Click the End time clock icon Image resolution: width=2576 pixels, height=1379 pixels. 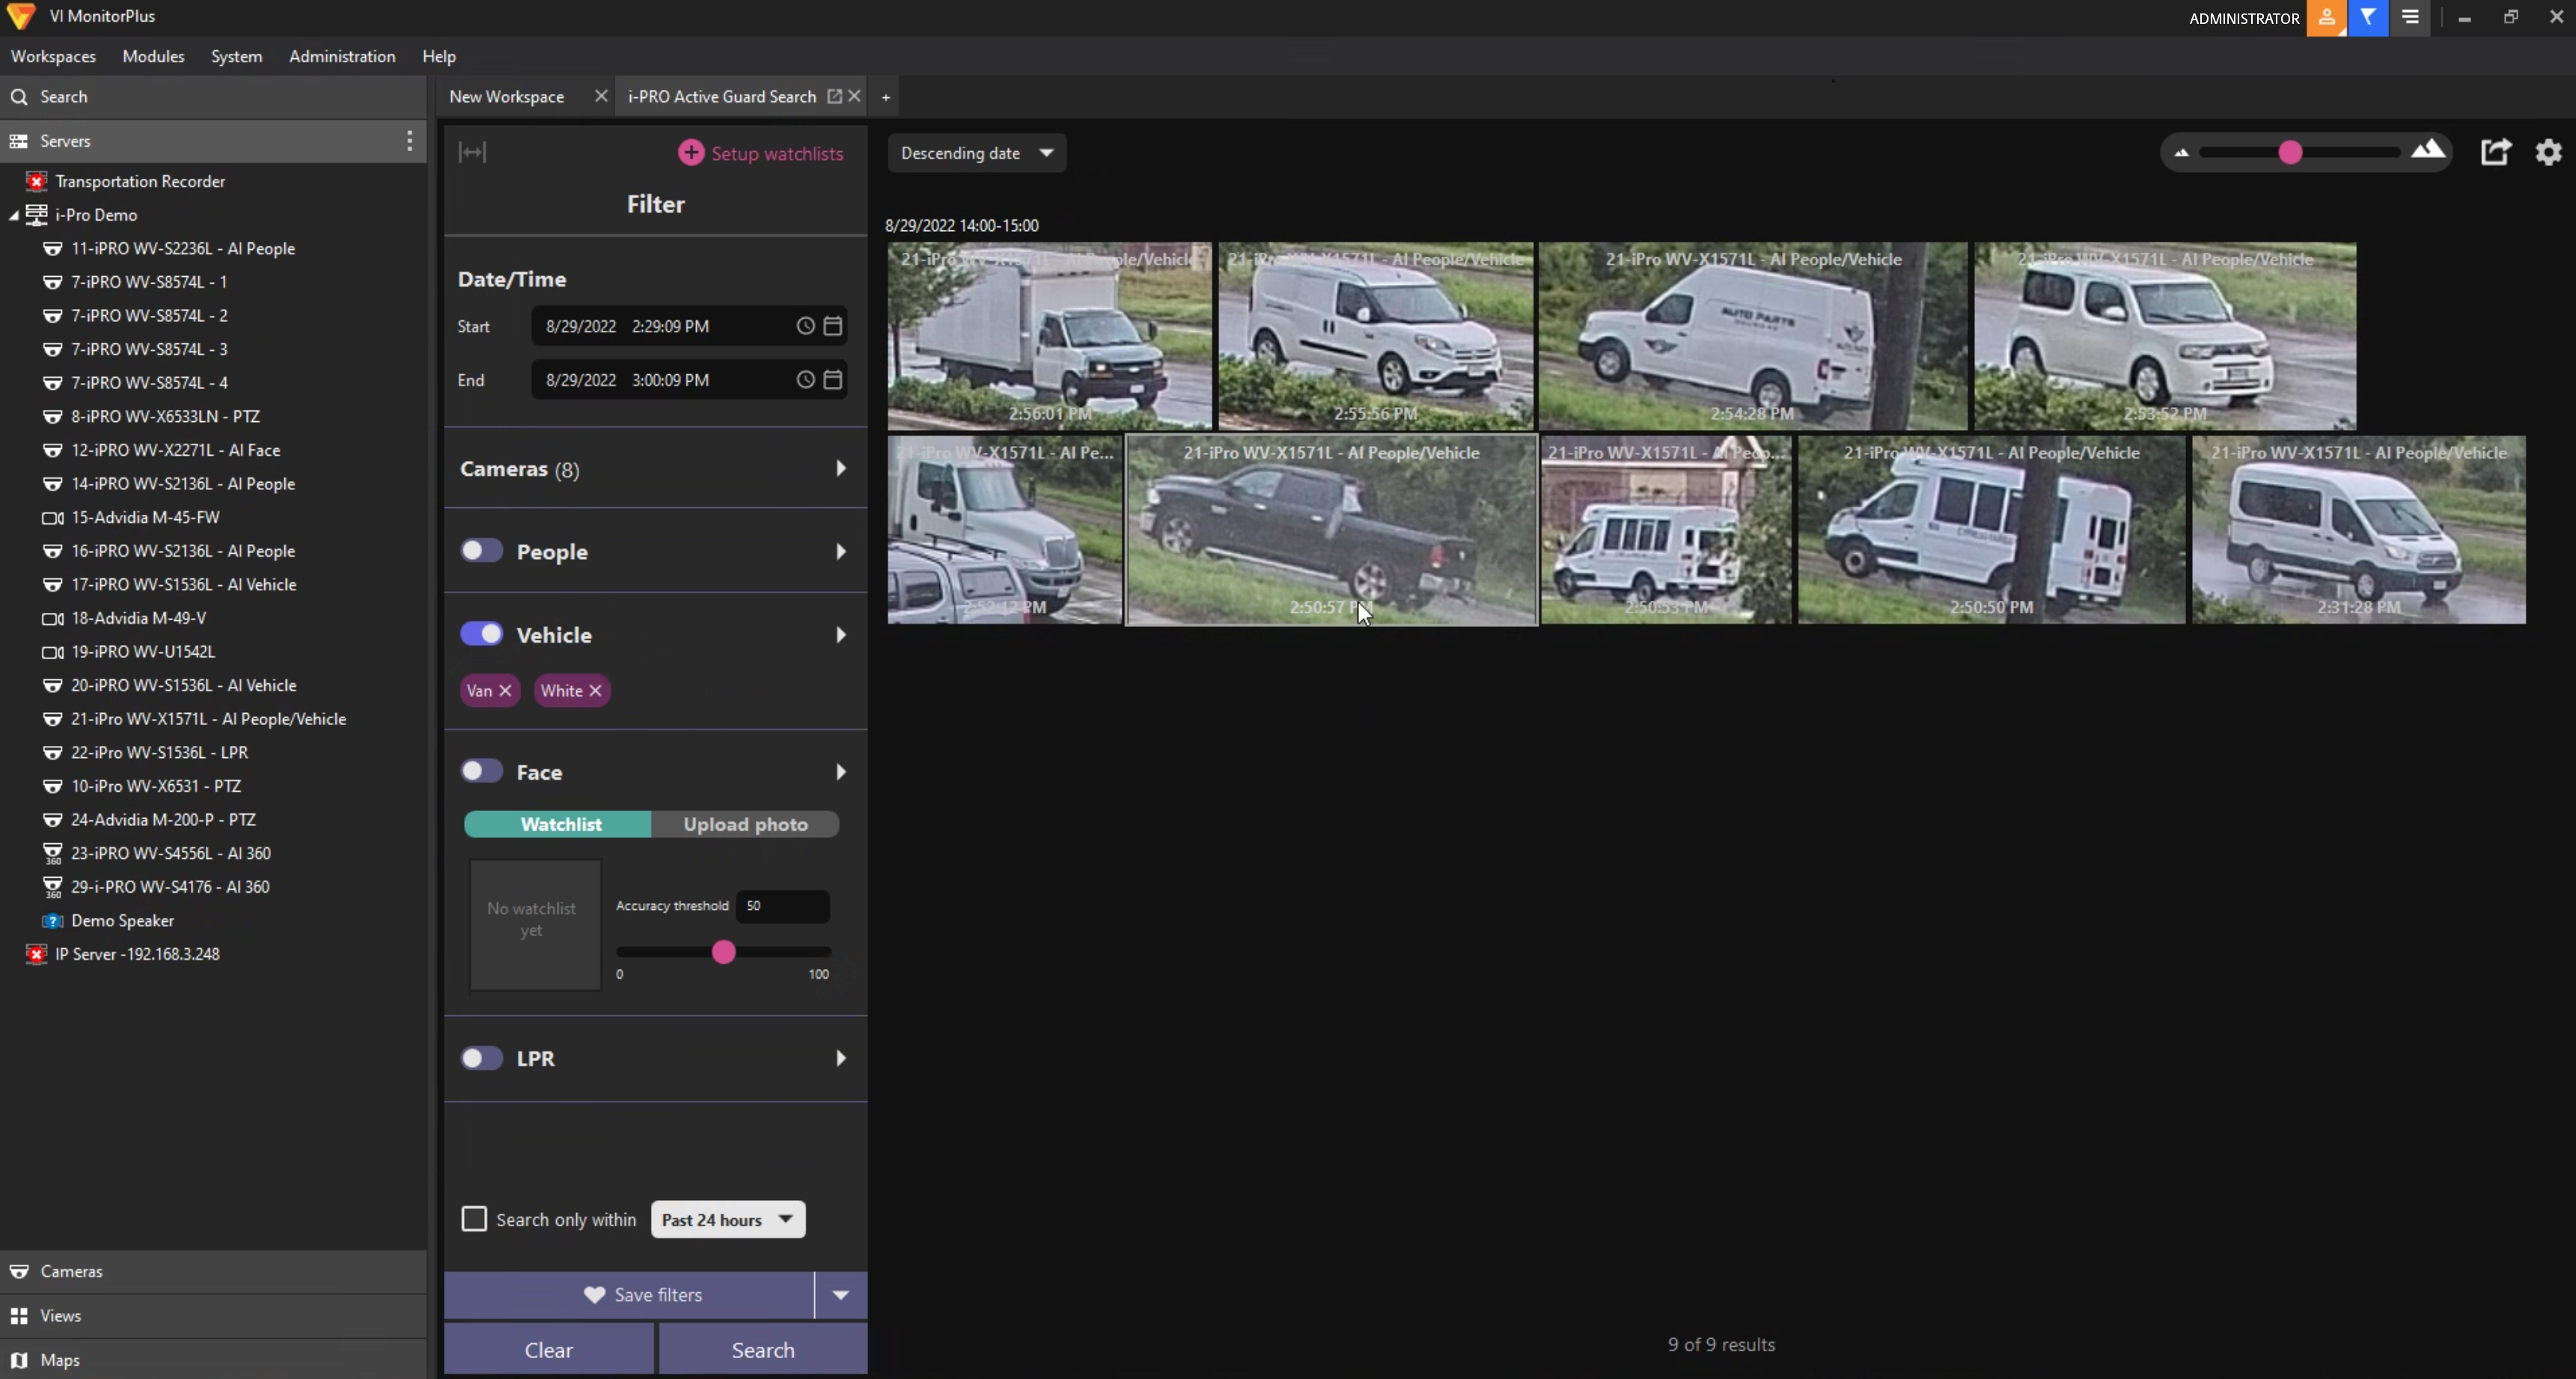point(805,380)
